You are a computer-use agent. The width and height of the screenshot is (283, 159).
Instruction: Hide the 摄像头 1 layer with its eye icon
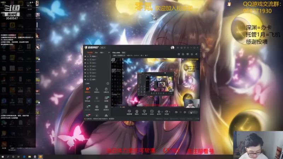coord(85,56)
